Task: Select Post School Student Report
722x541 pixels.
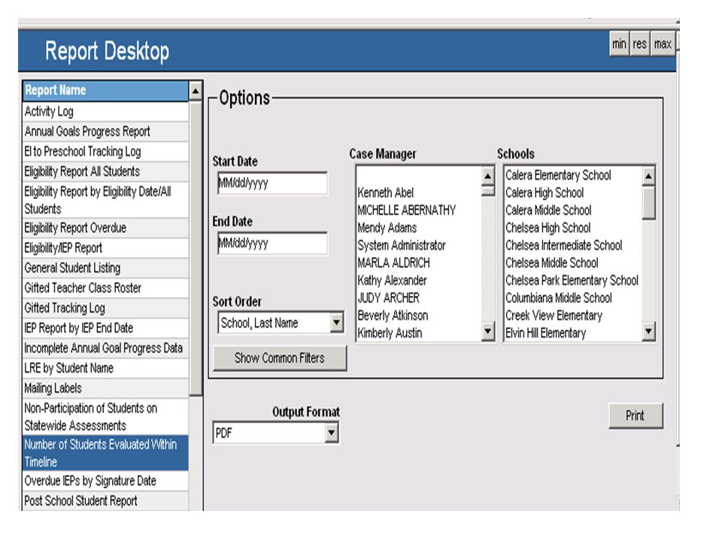Action: (x=105, y=501)
